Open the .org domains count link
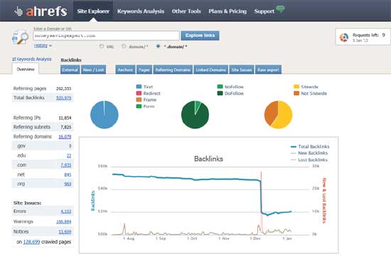391x256 pixels. click(x=68, y=184)
